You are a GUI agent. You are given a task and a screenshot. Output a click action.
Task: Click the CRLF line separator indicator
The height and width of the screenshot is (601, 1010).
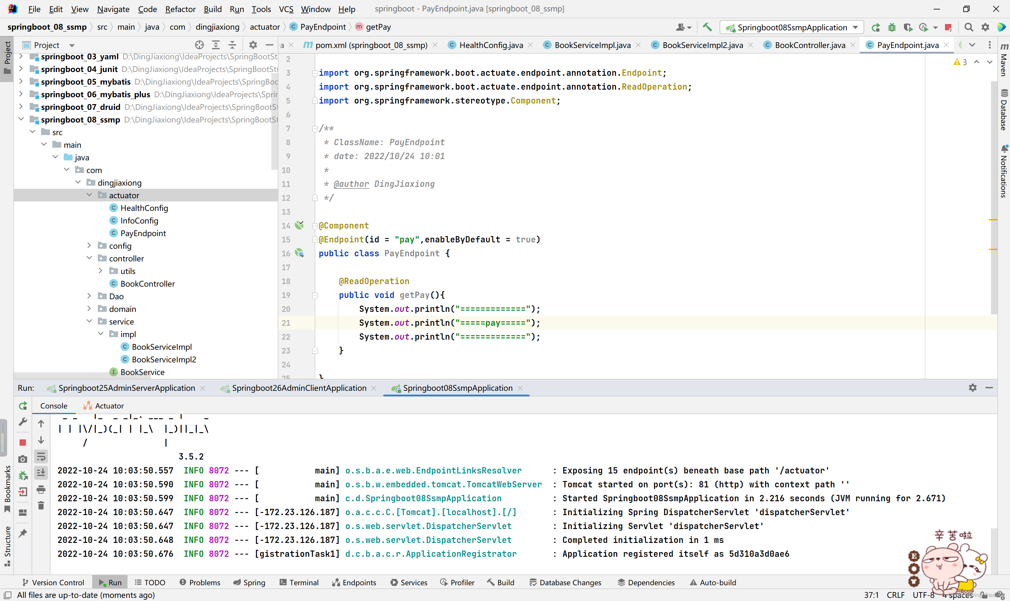pos(896,595)
